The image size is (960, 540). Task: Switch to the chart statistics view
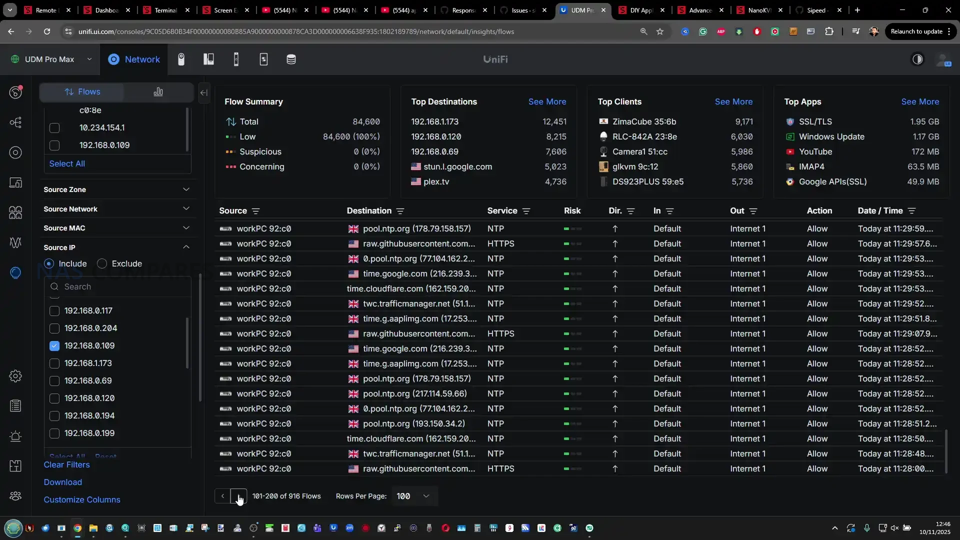pyautogui.click(x=158, y=92)
